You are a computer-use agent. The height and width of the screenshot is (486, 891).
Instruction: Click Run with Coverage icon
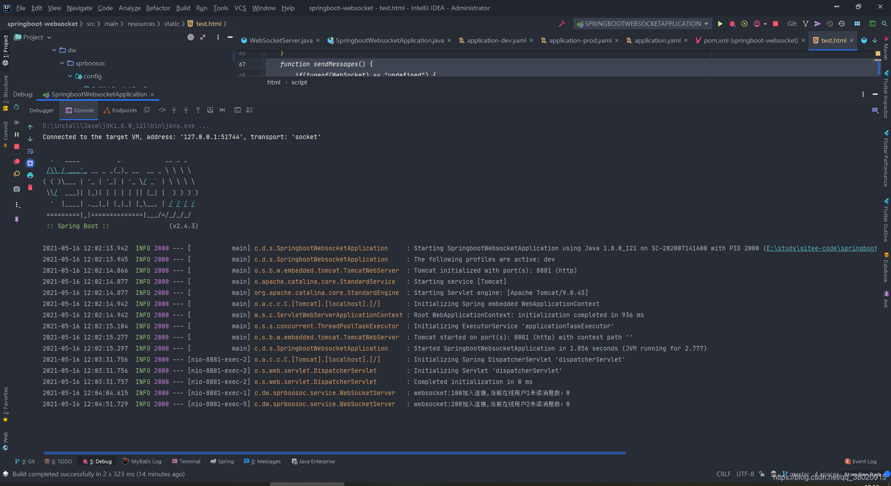click(744, 24)
